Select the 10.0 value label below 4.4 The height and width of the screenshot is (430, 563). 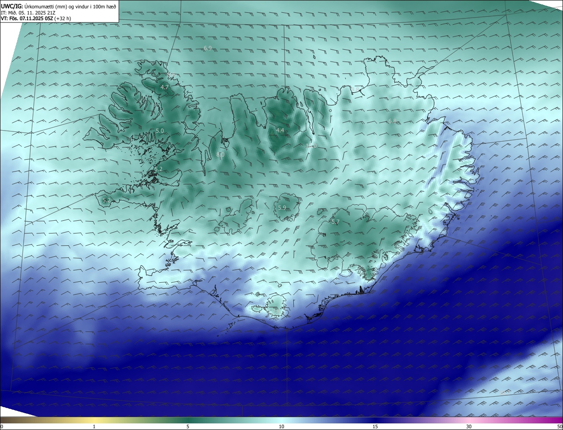[311, 146]
